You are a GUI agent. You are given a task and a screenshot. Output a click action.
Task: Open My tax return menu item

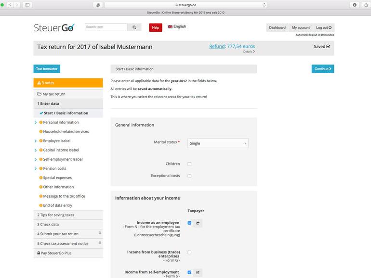tap(68, 94)
